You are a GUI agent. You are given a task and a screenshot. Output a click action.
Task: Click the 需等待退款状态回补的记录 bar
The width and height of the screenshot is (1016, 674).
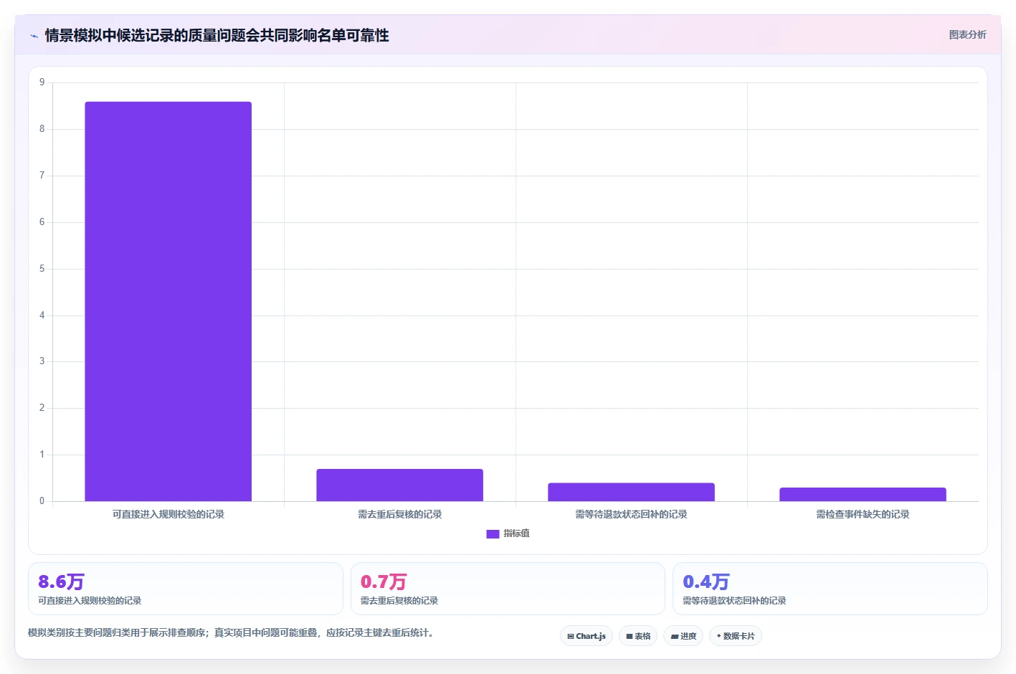pyautogui.click(x=632, y=492)
